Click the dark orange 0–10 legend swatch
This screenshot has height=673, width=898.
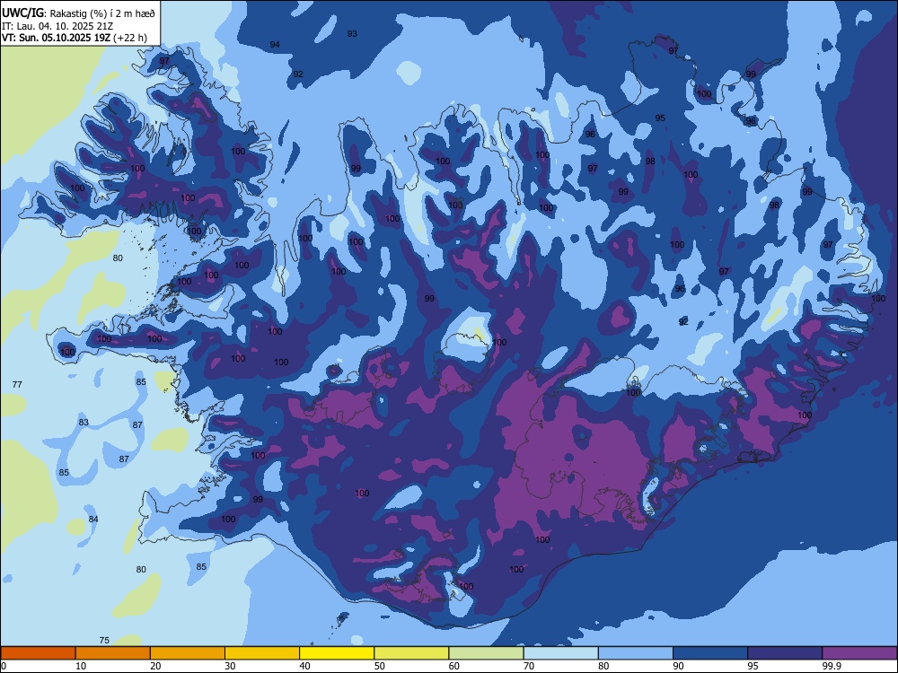coord(38,653)
